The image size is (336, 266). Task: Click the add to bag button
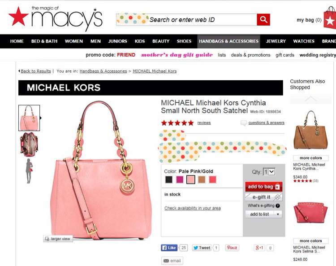(x=264, y=187)
